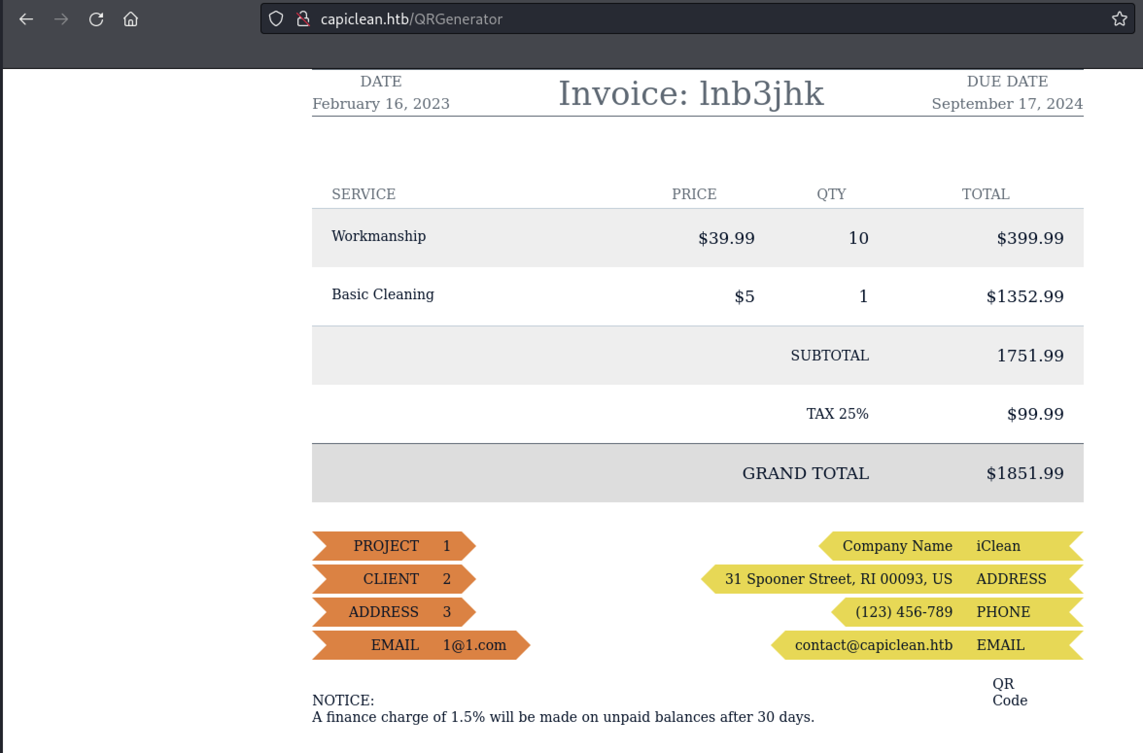This screenshot has height=753, width=1143.
Task: Click the contact@capiclean.htb email address
Action: (873, 645)
